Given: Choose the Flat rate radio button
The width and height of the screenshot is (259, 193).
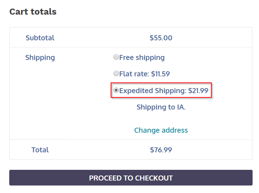Looking at the screenshot, I should pos(116,73).
